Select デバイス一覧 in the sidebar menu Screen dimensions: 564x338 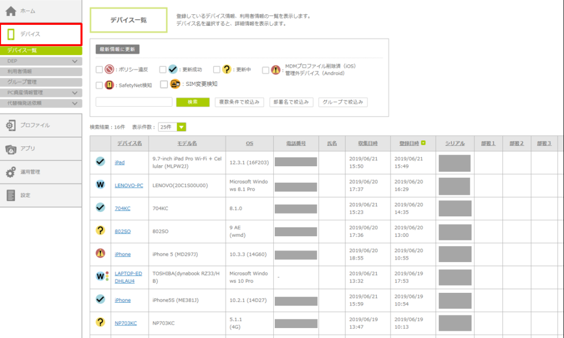[22, 51]
